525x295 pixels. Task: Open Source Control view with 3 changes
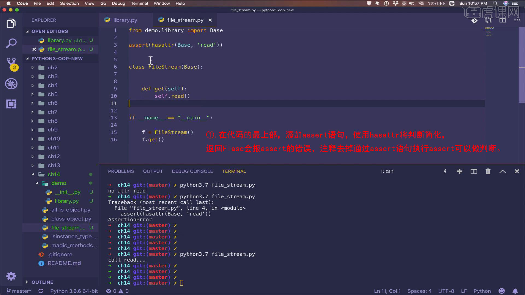tap(12, 64)
